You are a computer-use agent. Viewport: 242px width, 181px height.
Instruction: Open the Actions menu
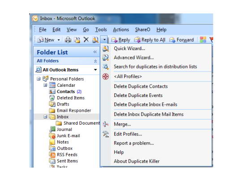click(x=121, y=29)
